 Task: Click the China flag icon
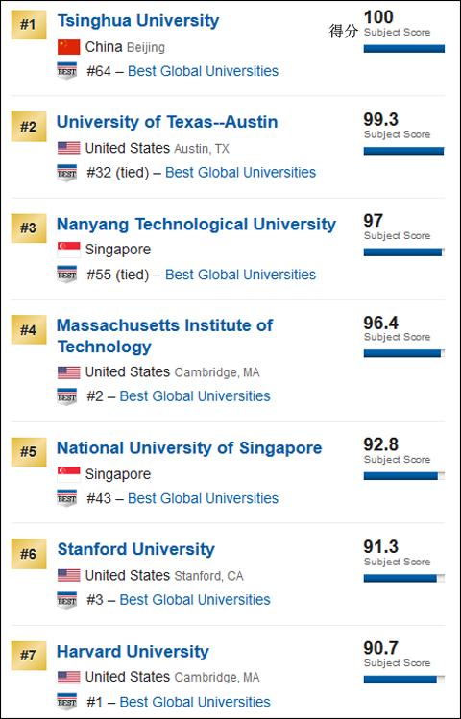pyautogui.click(x=69, y=47)
